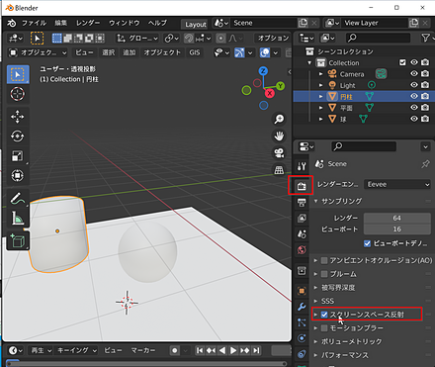The image size is (435, 367).
Task: Uncheck the Collection exclude checkbox
Action: pyautogui.click(x=402, y=62)
